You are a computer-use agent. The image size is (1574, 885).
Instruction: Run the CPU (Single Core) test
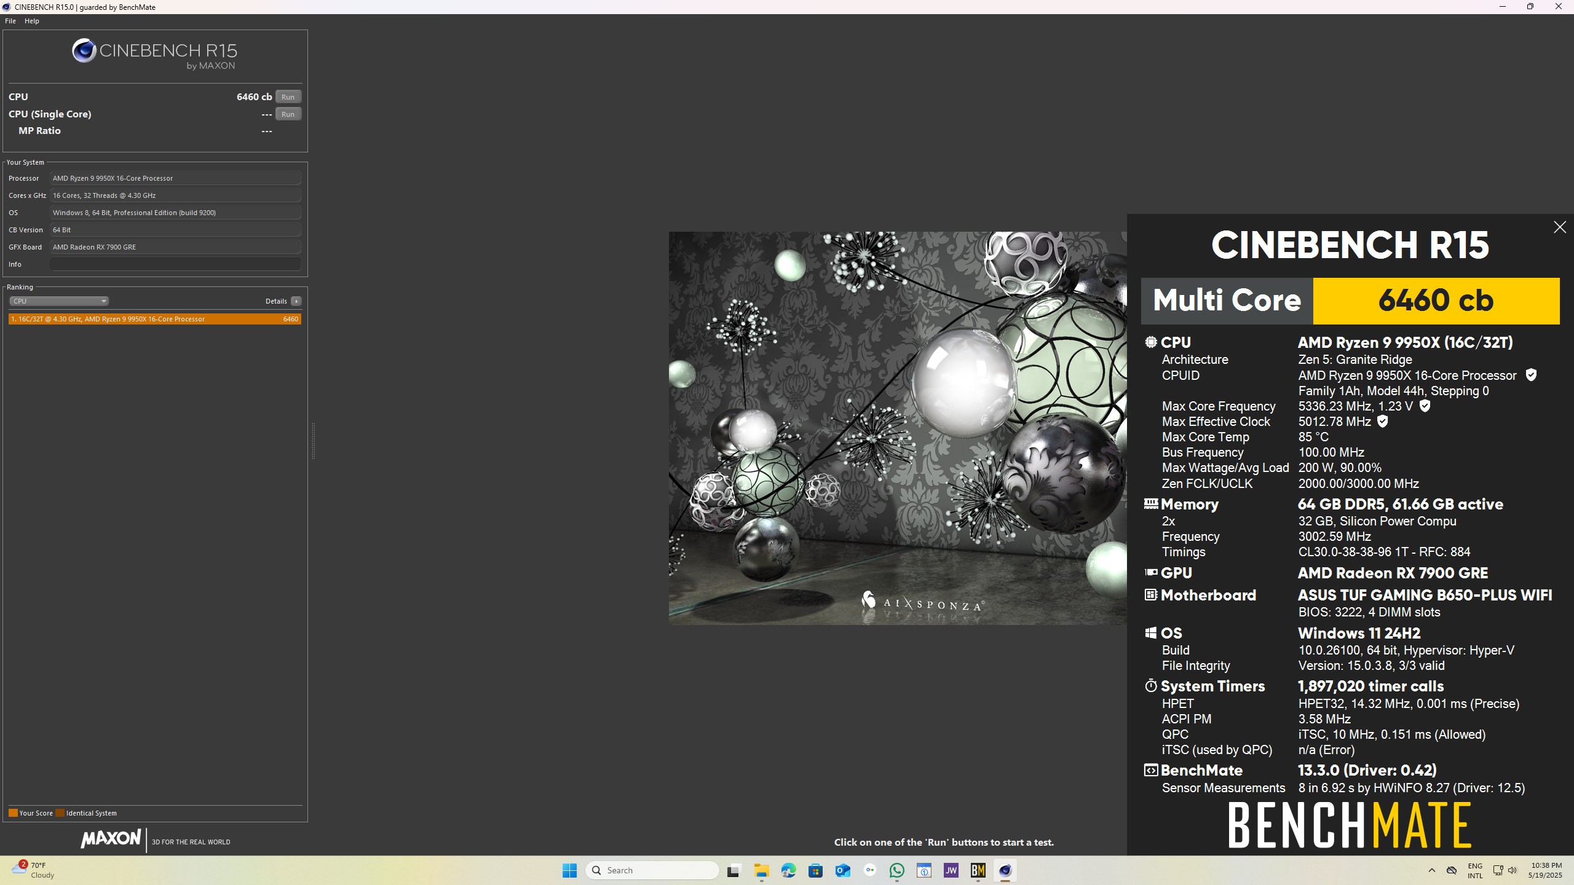pyautogui.click(x=288, y=114)
